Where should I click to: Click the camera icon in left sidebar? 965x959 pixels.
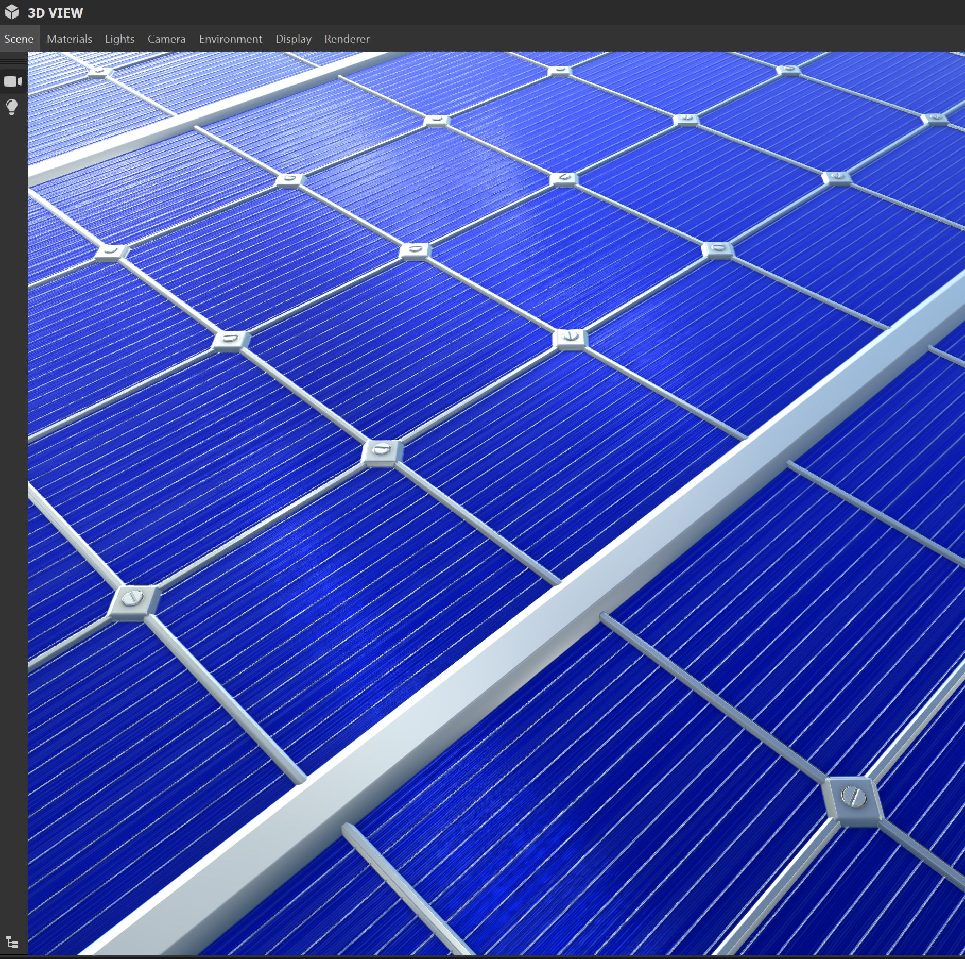pyautogui.click(x=13, y=81)
